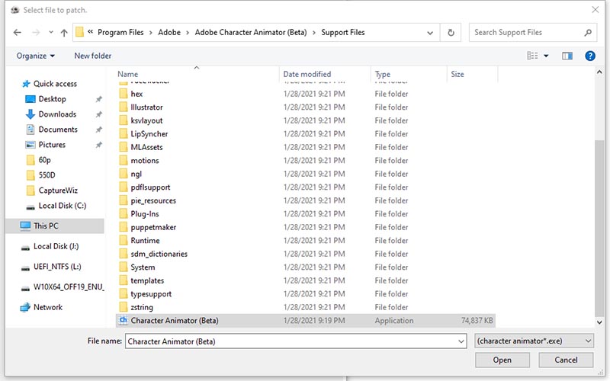The width and height of the screenshot is (610, 381).
Task: Select Character Animator (Beta) application file
Action: pyautogui.click(x=306, y=321)
